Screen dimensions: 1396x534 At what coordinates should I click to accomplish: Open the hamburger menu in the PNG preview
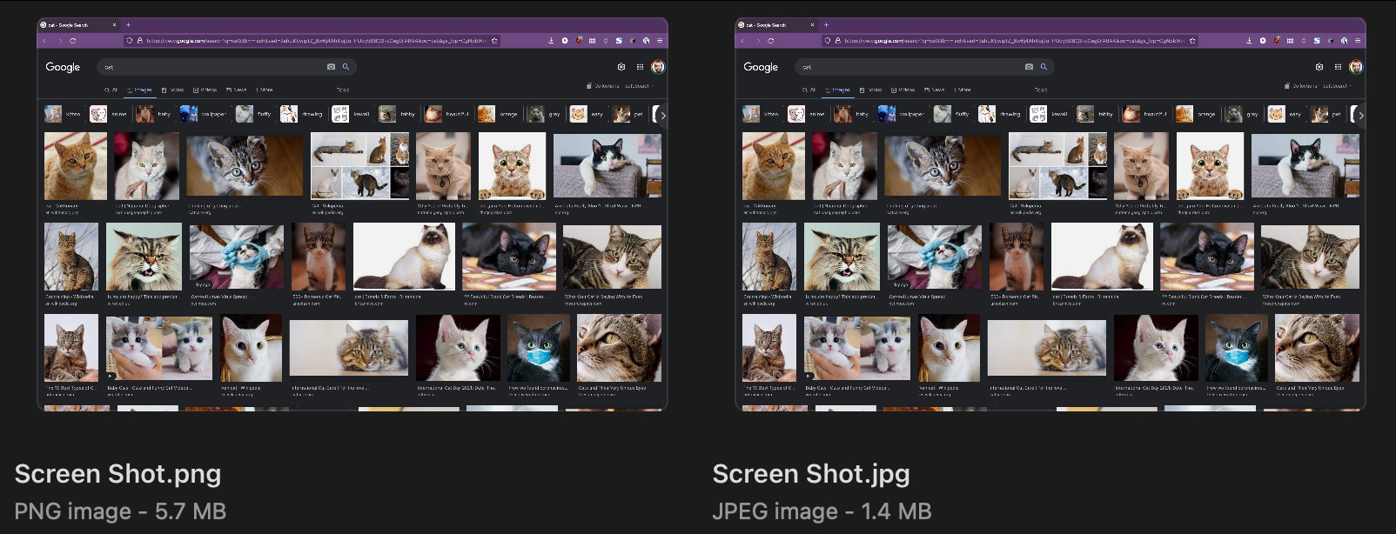660,41
